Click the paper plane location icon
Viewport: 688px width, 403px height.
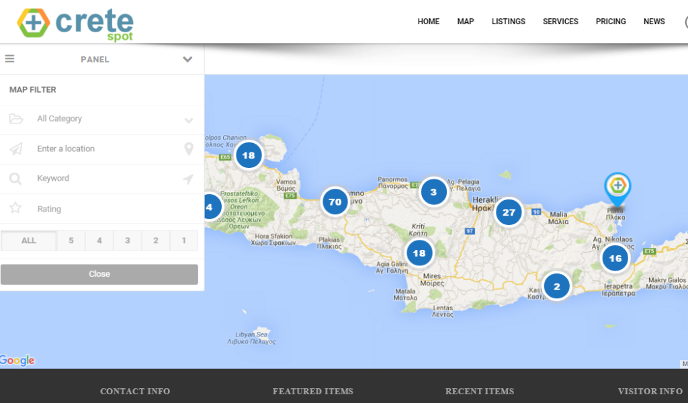click(16, 149)
